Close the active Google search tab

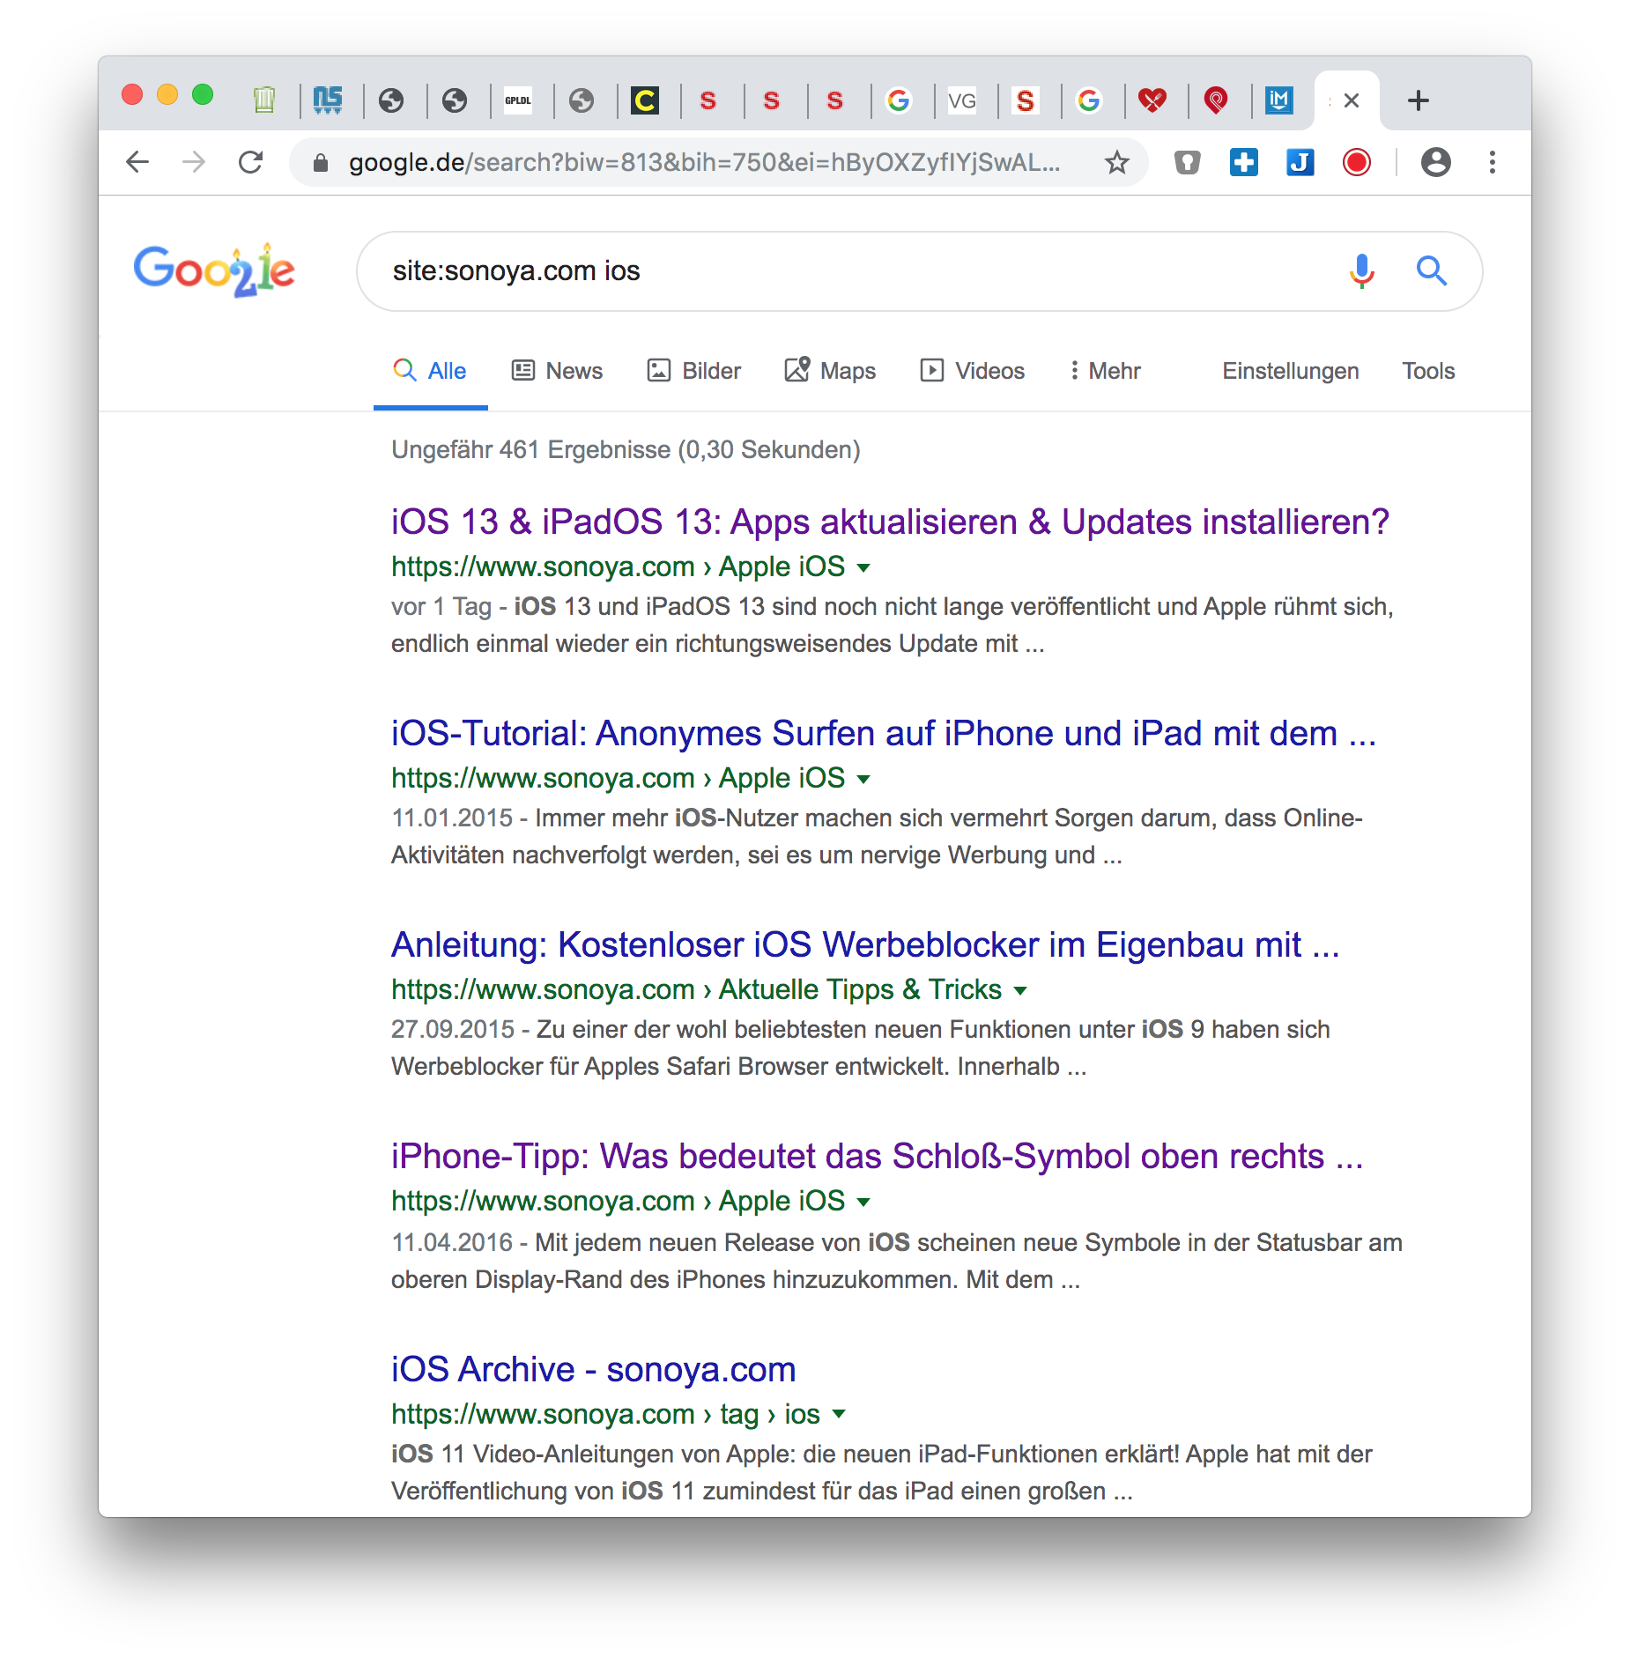[1352, 100]
